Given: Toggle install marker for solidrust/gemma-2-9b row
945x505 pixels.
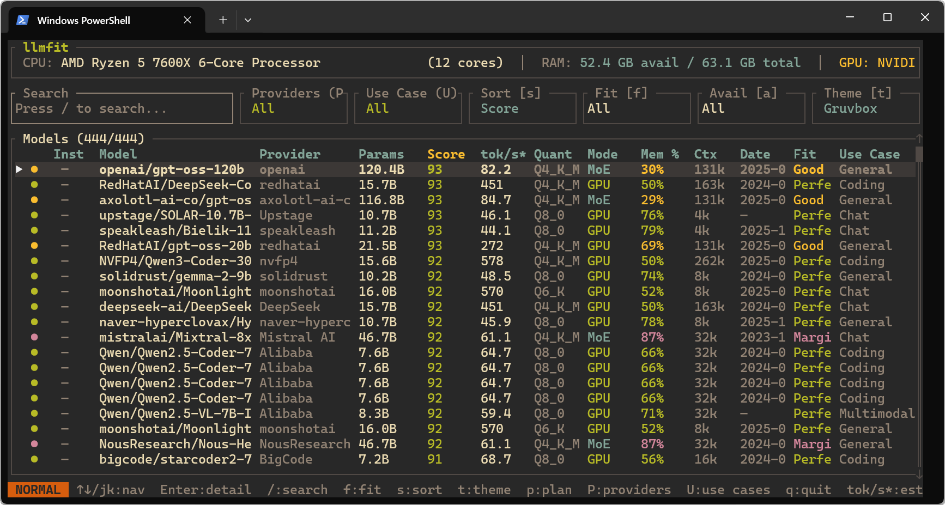Looking at the screenshot, I should 65,276.
